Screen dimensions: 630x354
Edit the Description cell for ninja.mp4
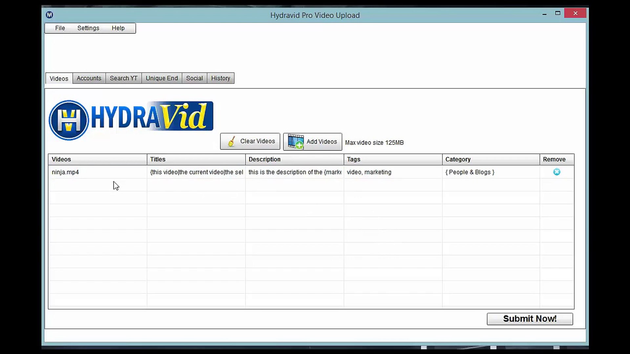click(x=294, y=172)
